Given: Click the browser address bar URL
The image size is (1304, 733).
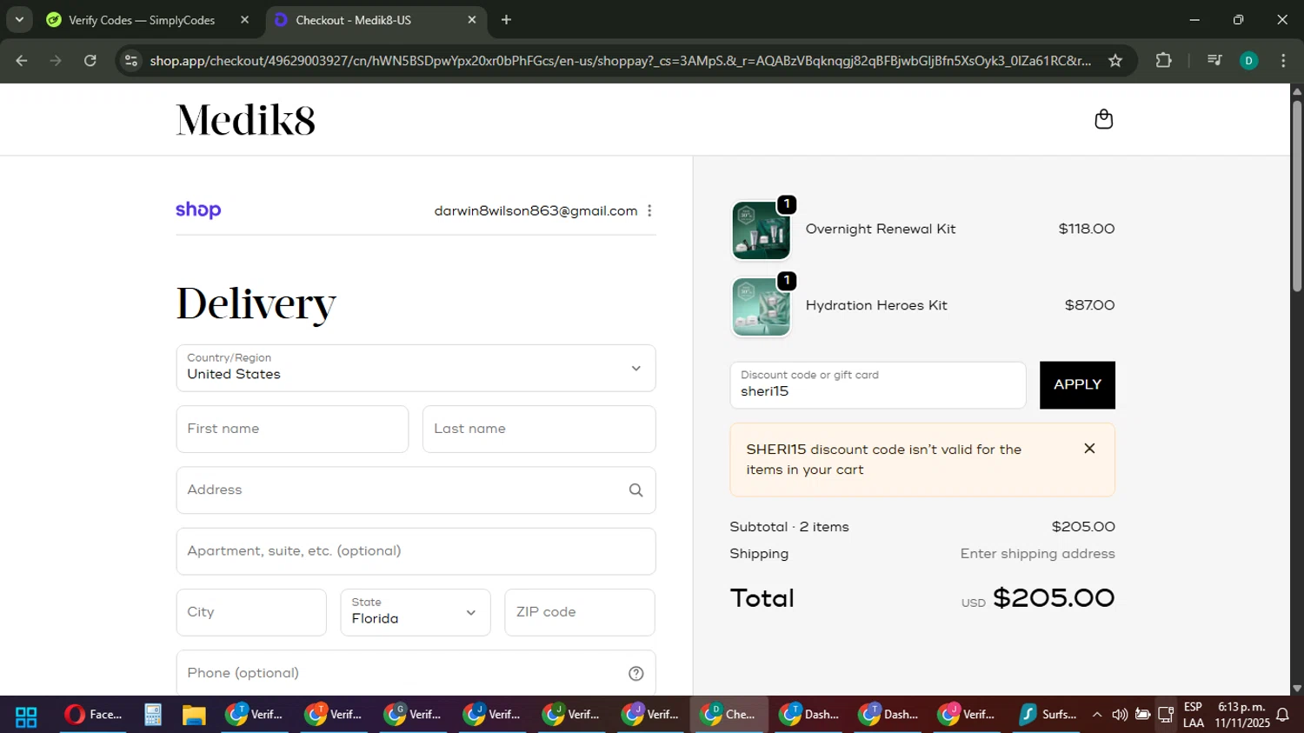Looking at the screenshot, I should pos(620,60).
